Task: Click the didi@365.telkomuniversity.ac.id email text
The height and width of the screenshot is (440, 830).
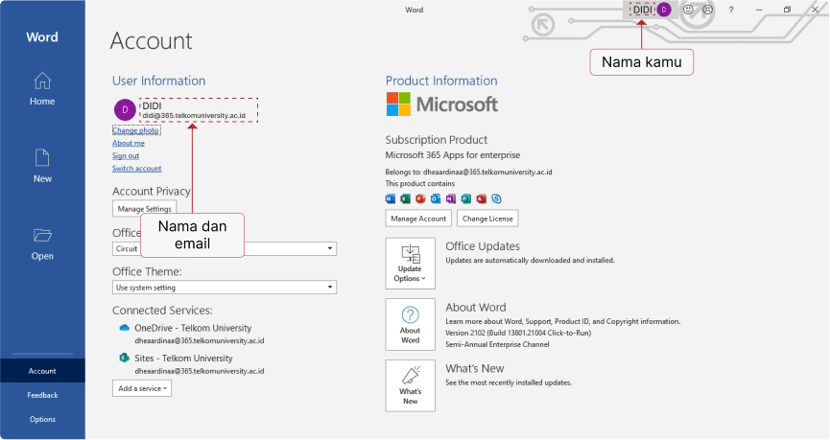Action: pos(194,115)
